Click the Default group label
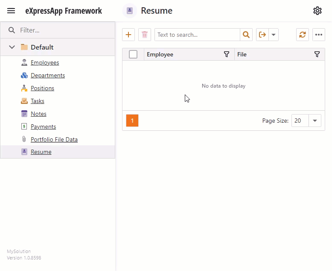 [x=42, y=47]
